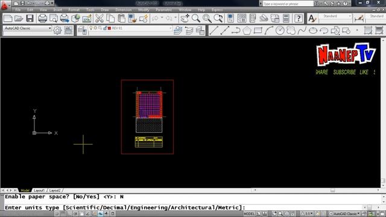Toggle Polar tracking in status bar
Screen dimensions: 386x217
[75, 214]
